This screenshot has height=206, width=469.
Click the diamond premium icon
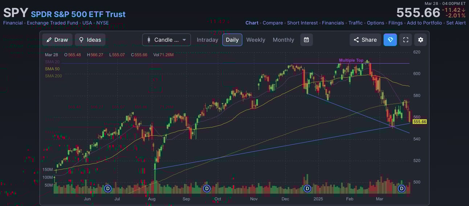coord(390,40)
